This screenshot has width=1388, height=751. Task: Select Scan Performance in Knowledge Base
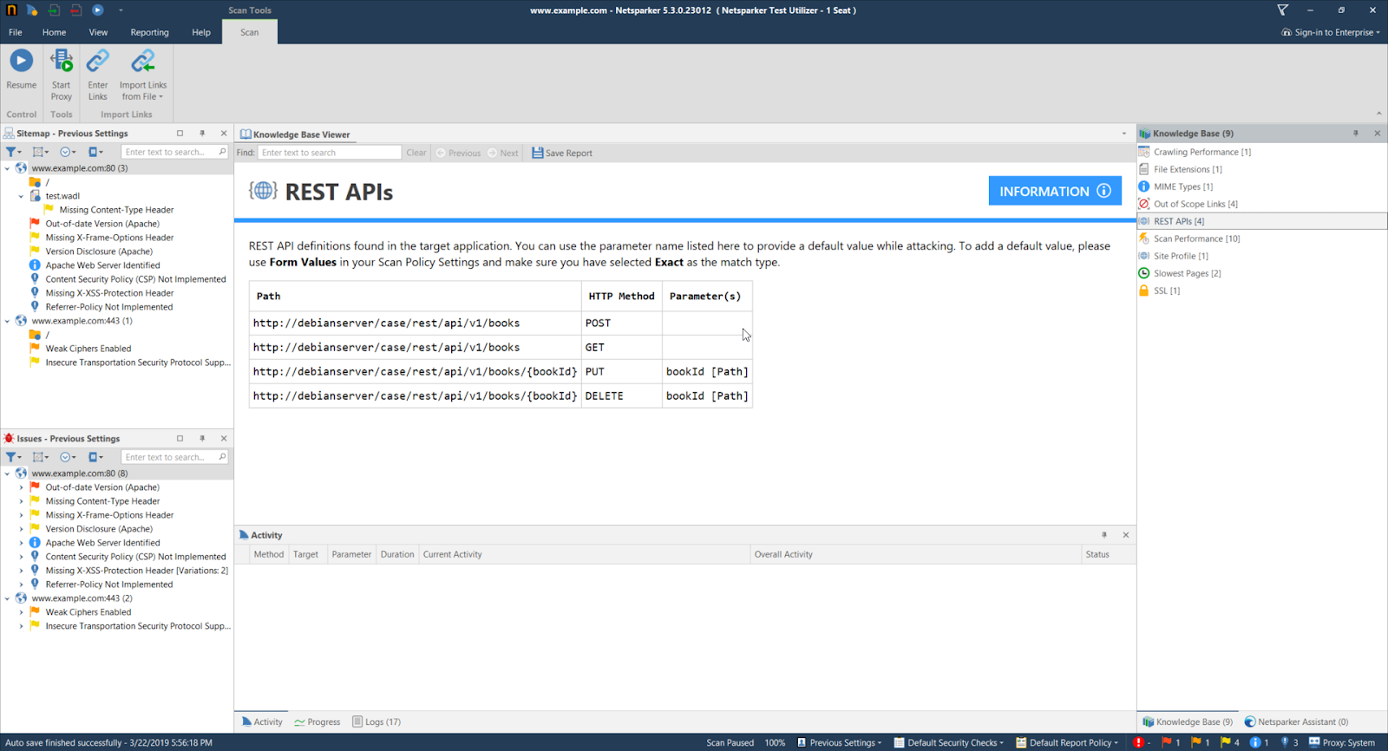click(1196, 238)
